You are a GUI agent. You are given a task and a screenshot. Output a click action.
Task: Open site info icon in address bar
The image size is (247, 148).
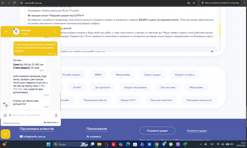(x=22, y=3)
